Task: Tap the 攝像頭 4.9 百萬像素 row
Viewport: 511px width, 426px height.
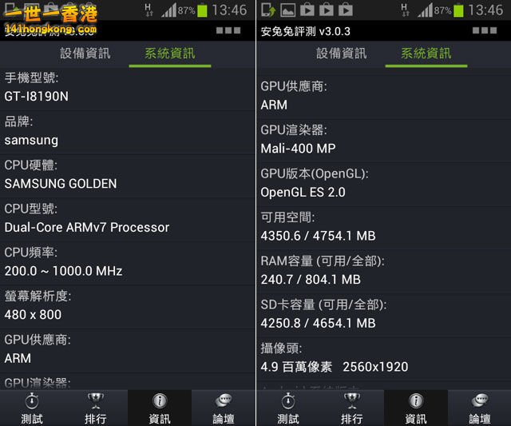Action: (383, 357)
